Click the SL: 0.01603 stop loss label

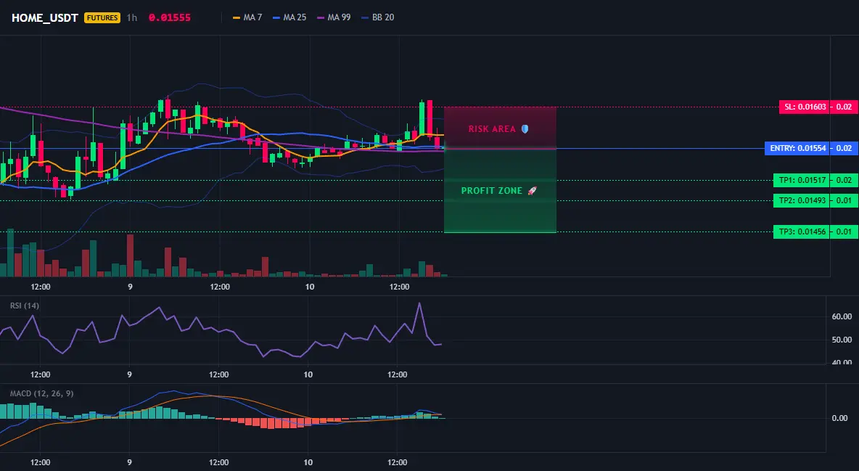(x=804, y=107)
